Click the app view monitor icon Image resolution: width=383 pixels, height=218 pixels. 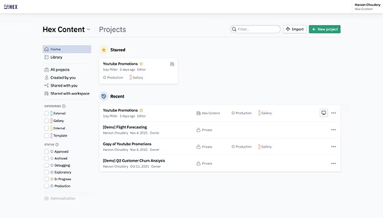(x=324, y=113)
